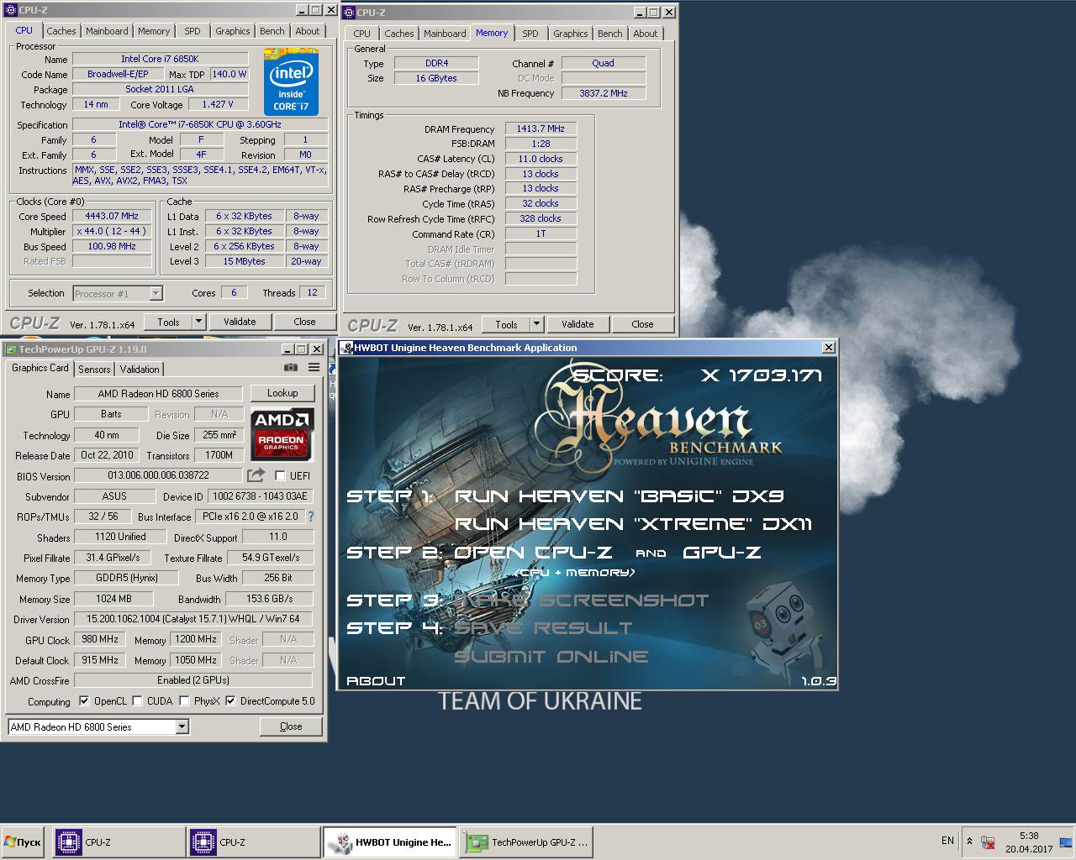Click the Intel Core i7 logo
Image resolution: width=1076 pixels, height=860 pixels.
click(291, 82)
